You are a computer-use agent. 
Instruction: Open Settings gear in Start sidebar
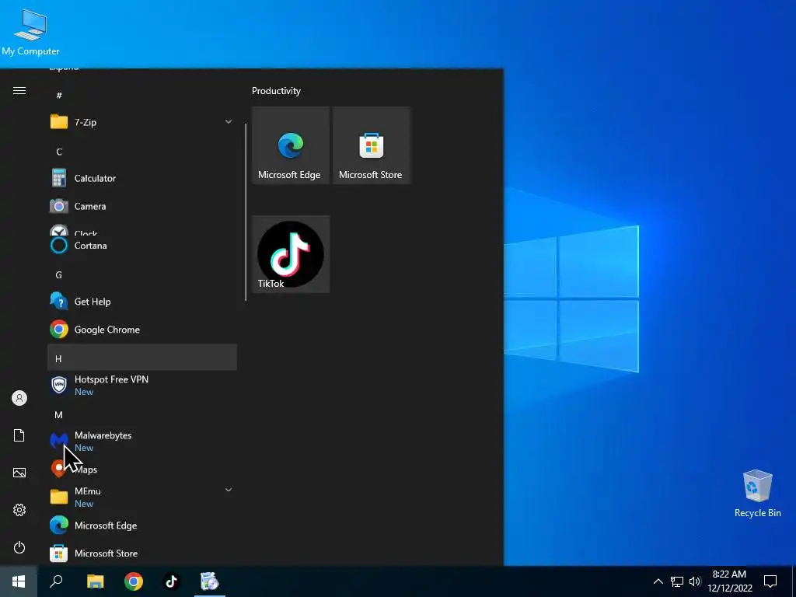(19, 510)
